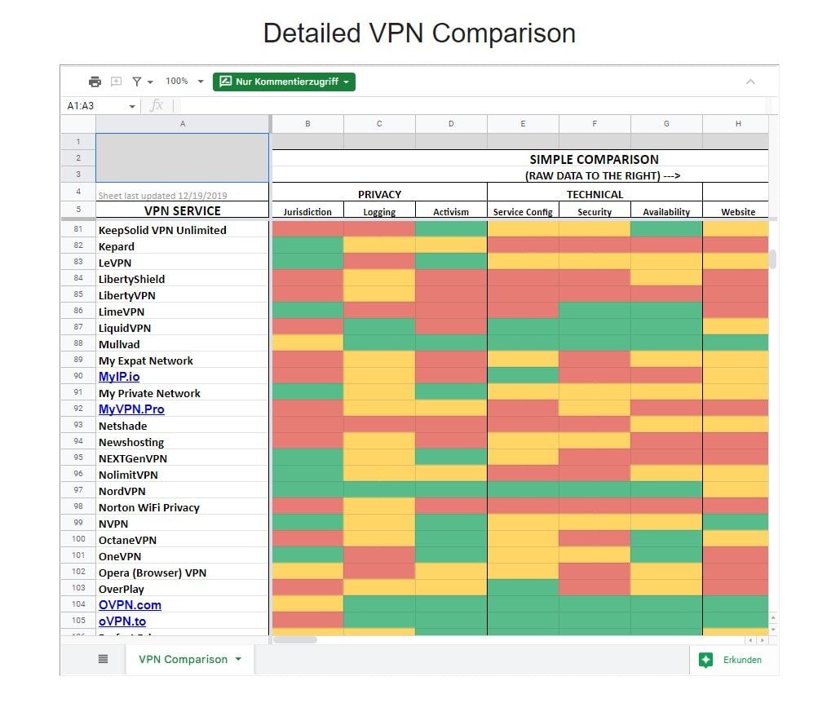Click the filter funnel icon
Viewport: 840px width, 703px height.
coord(137,82)
